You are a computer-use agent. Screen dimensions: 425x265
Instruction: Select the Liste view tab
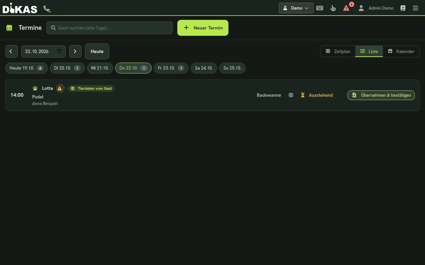(x=369, y=51)
